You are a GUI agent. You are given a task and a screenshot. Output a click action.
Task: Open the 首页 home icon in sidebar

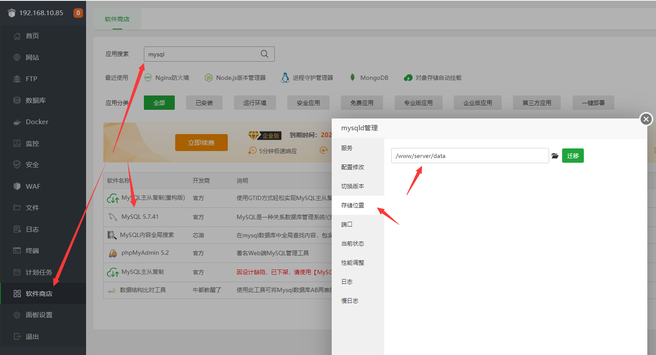[x=17, y=36]
